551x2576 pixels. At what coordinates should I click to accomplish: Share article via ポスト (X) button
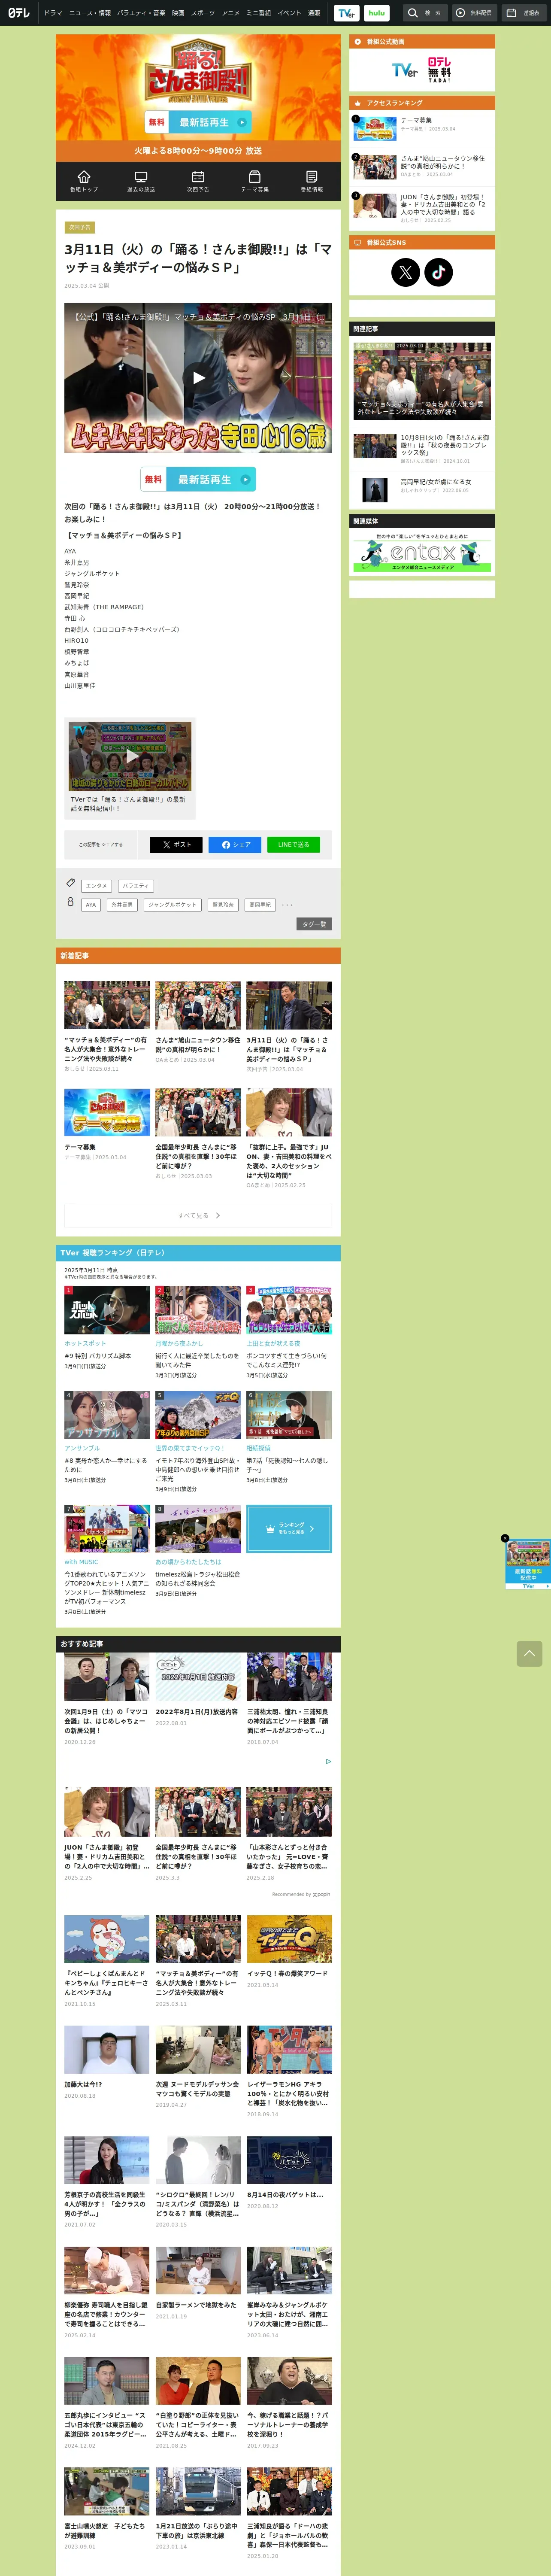click(176, 844)
